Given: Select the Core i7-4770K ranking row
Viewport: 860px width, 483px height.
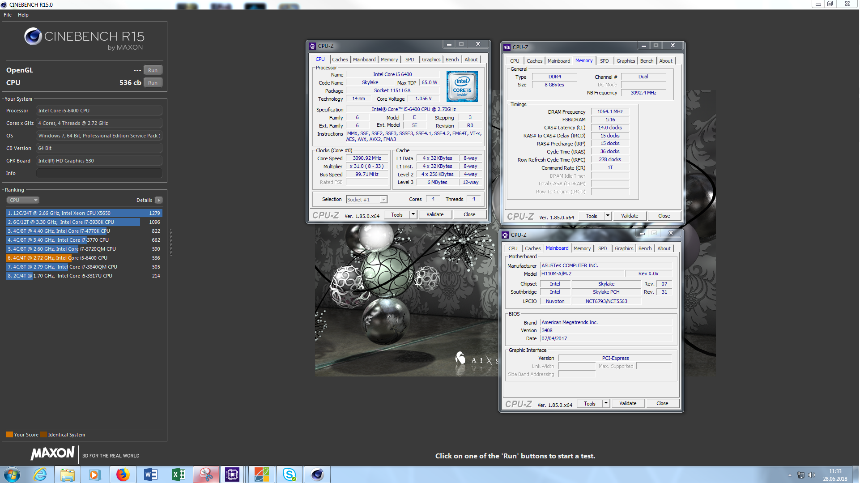Looking at the screenshot, I should (x=84, y=231).
